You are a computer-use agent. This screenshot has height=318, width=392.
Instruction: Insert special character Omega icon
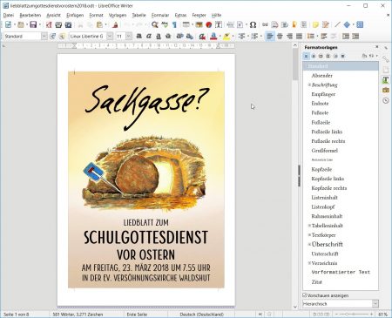click(x=253, y=24)
